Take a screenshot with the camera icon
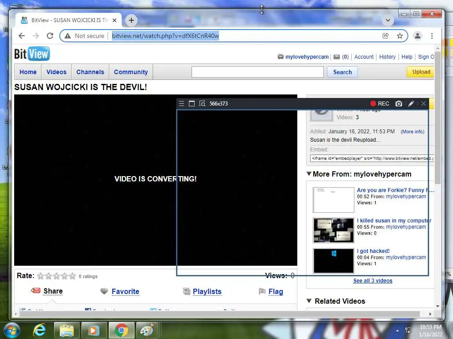Viewport: 453px width, 339px height. 399,103
